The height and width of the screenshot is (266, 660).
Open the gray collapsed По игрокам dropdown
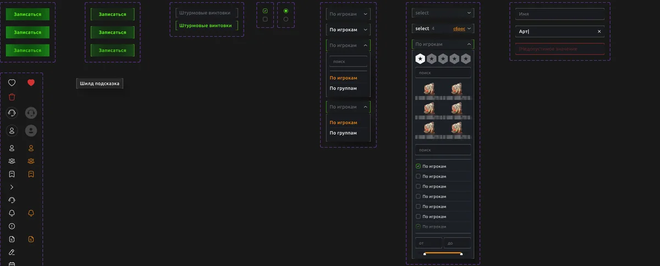point(349,14)
